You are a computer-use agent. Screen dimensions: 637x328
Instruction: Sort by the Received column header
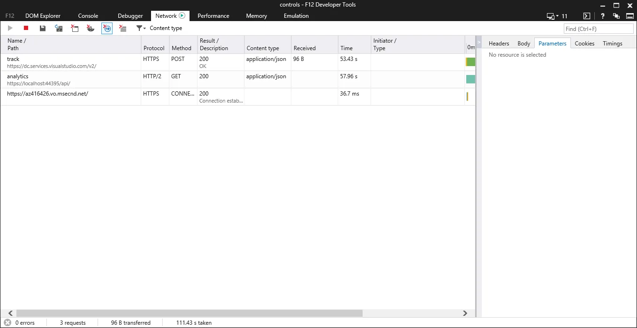314,45
